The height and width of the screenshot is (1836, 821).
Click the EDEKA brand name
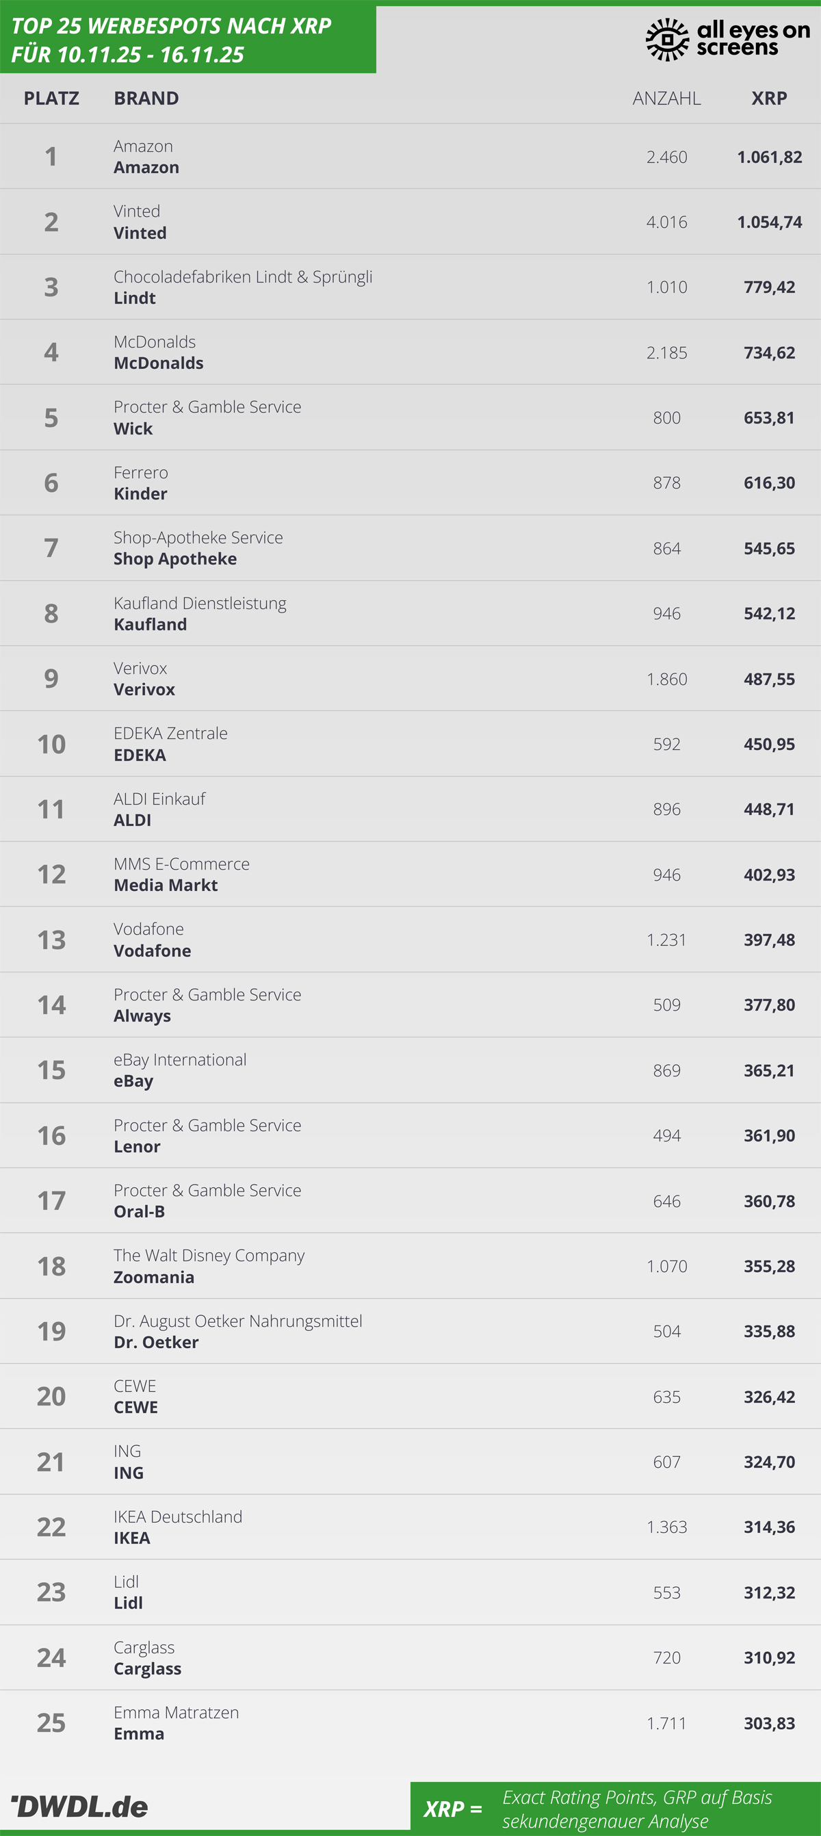tap(140, 755)
